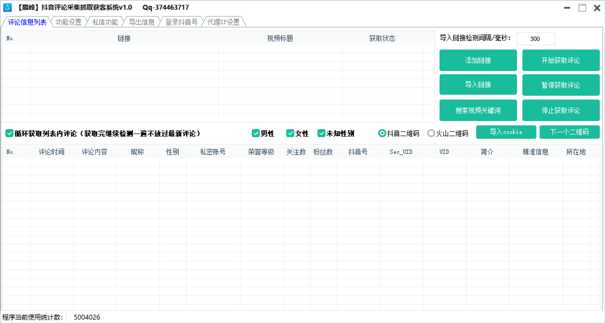The height and width of the screenshot is (323, 605).
Task: Click 停止获取评论 to stop comment collection
Action: point(561,110)
